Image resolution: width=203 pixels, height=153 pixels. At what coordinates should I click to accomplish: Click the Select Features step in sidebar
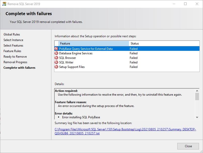coord(13,46)
